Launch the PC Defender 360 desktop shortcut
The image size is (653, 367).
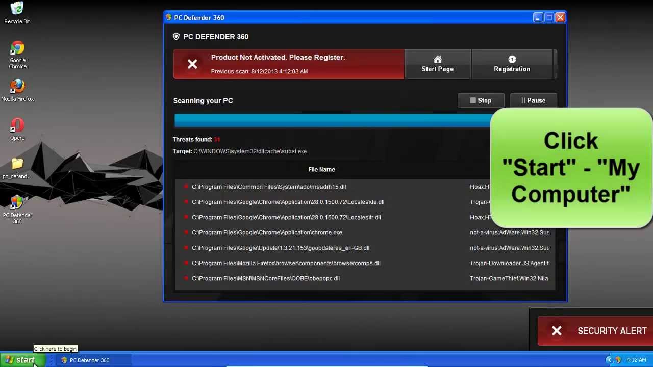[x=17, y=209]
